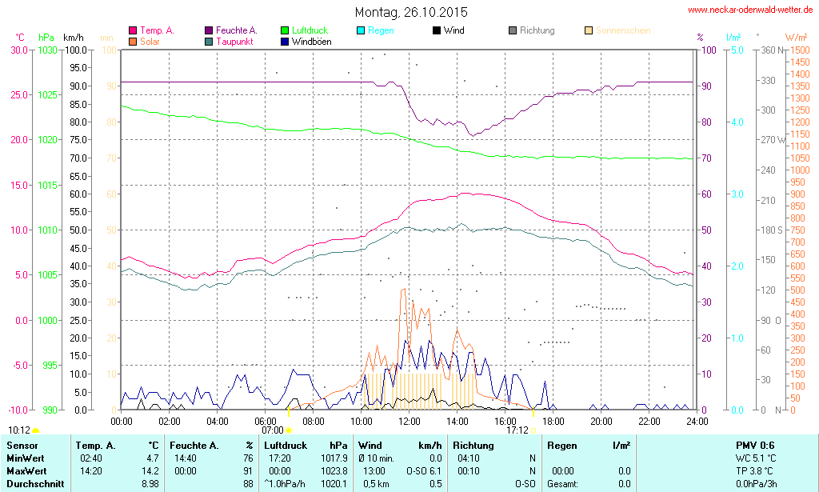Select the black Wind legend square
This screenshot has height=492, width=819.
(437, 30)
